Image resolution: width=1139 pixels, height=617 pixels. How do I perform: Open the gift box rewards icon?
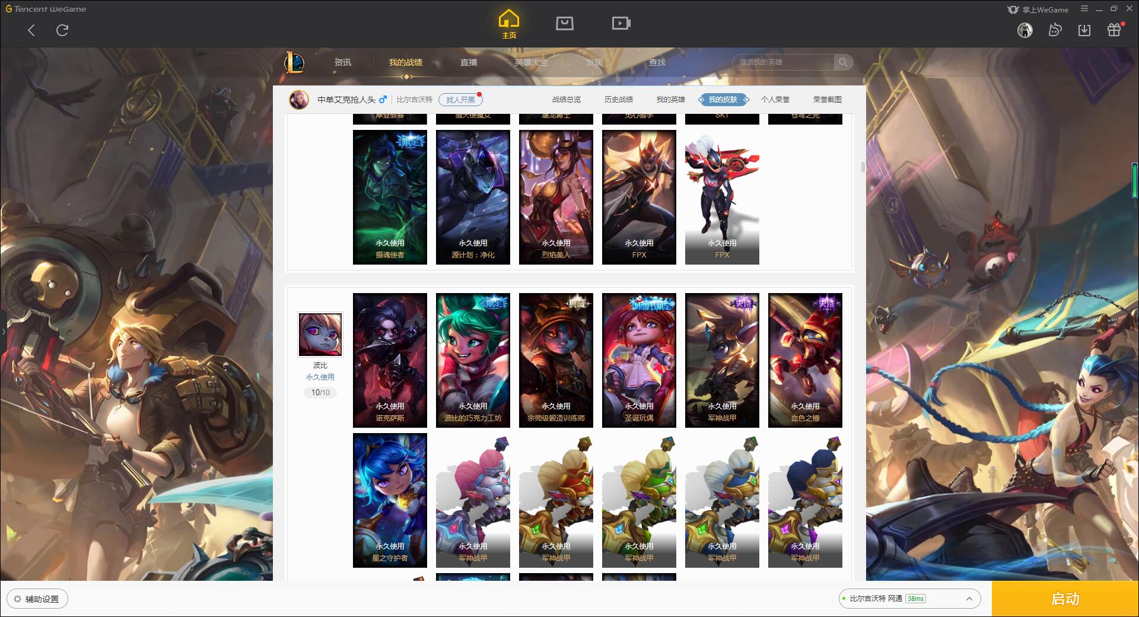click(1114, 30)
